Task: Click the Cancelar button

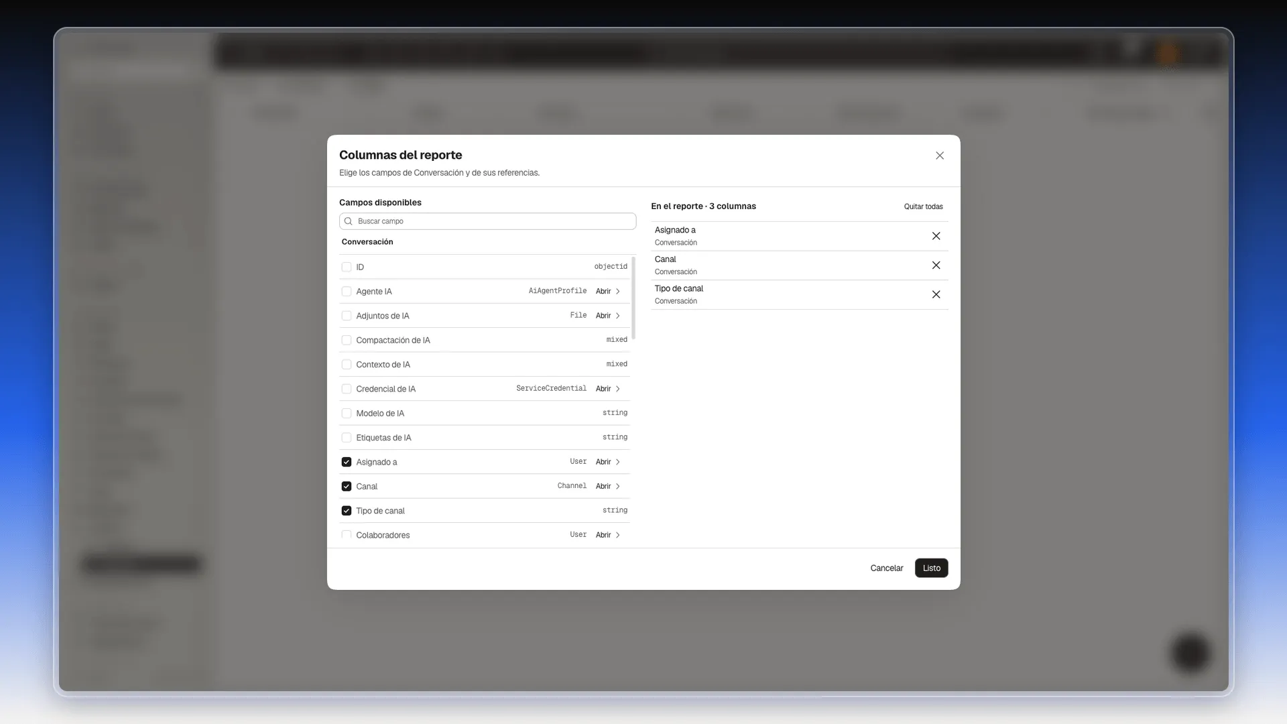Action: [886, 568]
